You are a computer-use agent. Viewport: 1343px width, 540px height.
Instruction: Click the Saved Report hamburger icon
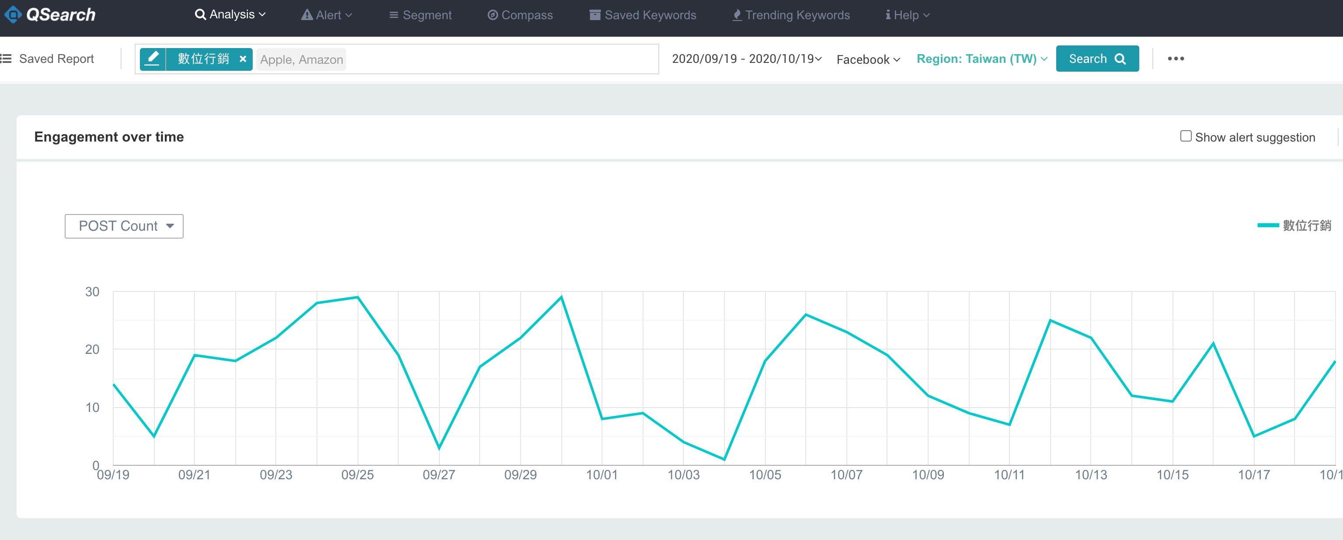point(6,59)
